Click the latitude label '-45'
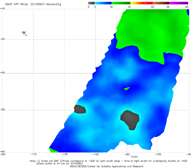Screen dimensions: 191x168 click(x=2, y=39)
